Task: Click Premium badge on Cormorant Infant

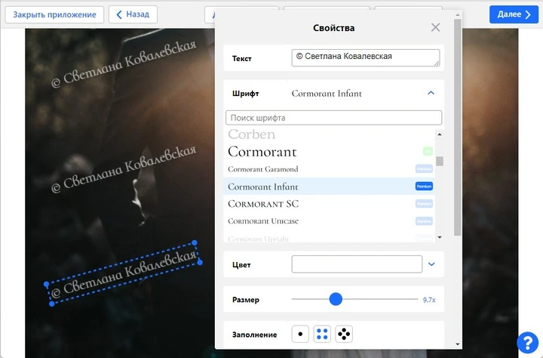Action: (x=424, y=187)
